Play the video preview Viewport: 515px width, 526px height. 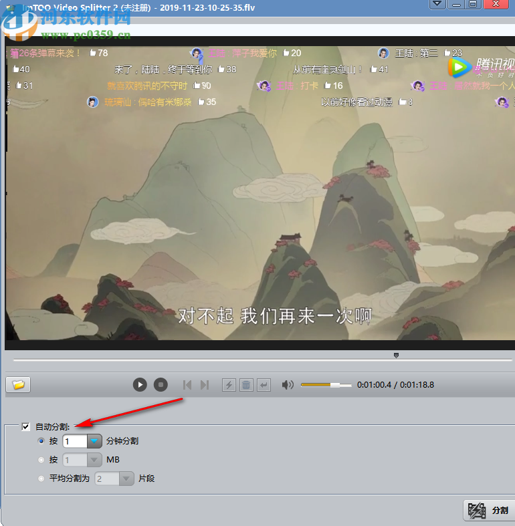tap(140, 384)
